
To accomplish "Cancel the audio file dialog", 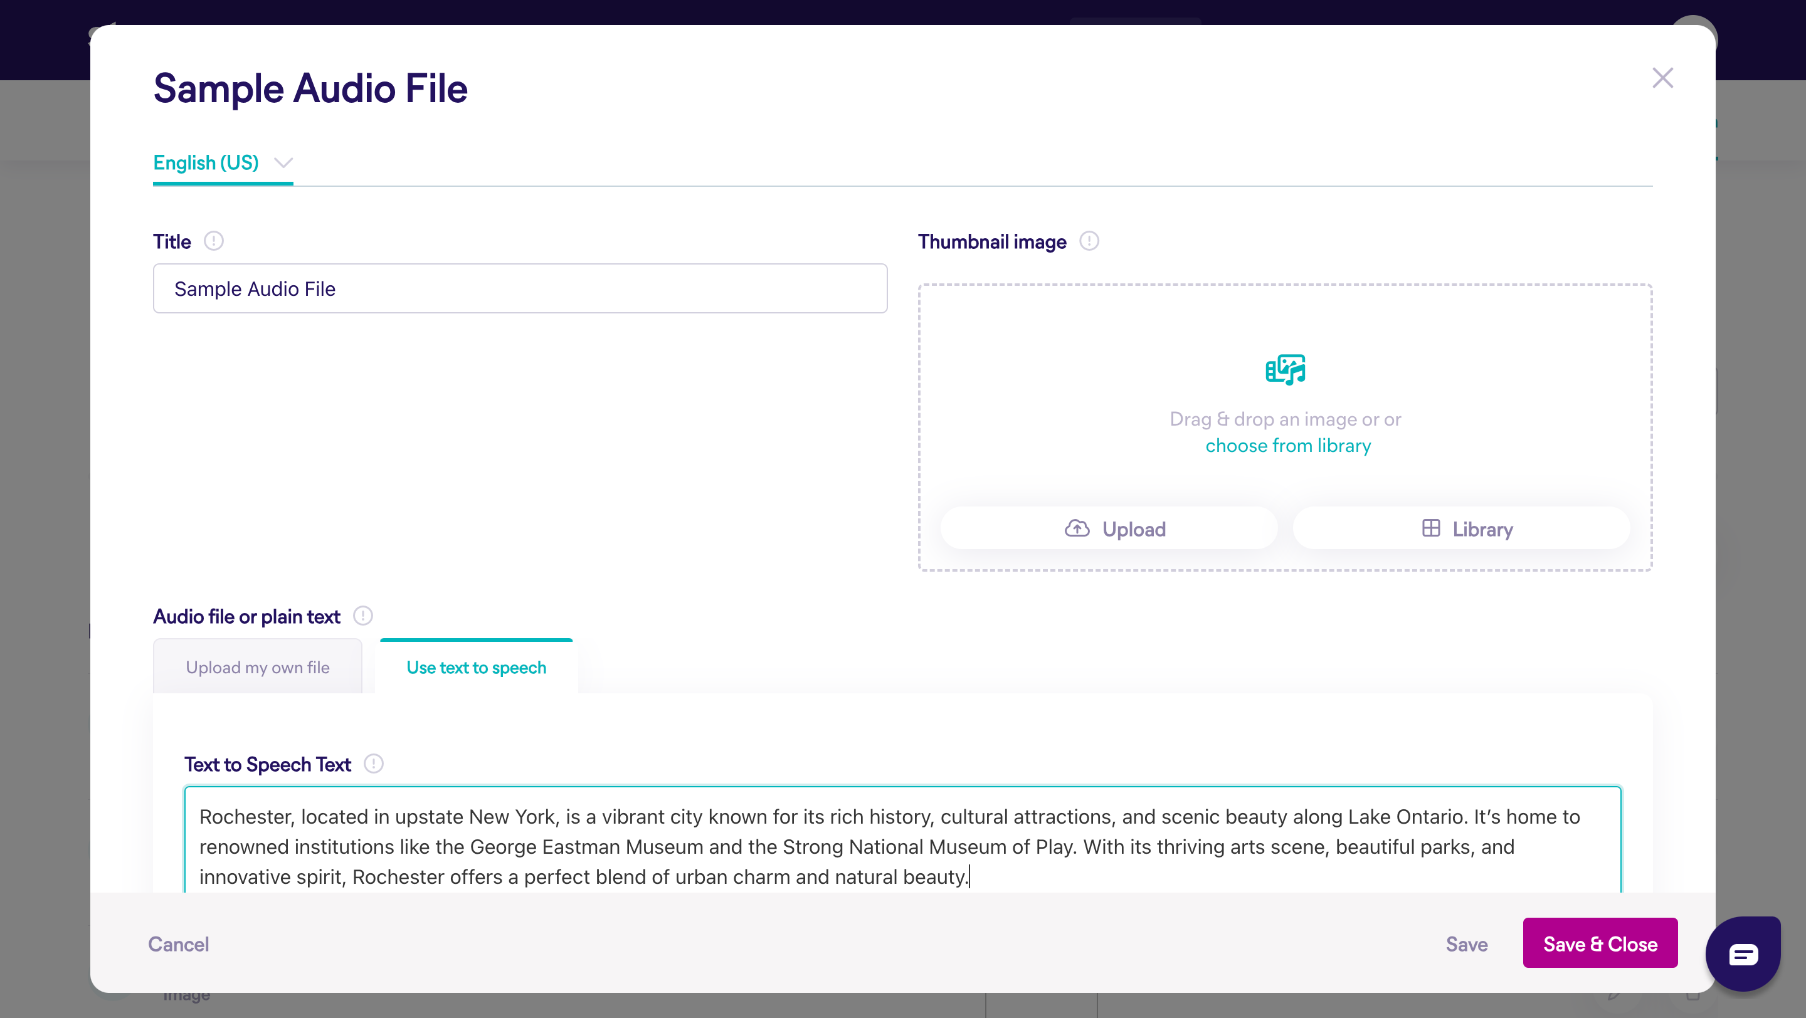I will tap(178, 944).
